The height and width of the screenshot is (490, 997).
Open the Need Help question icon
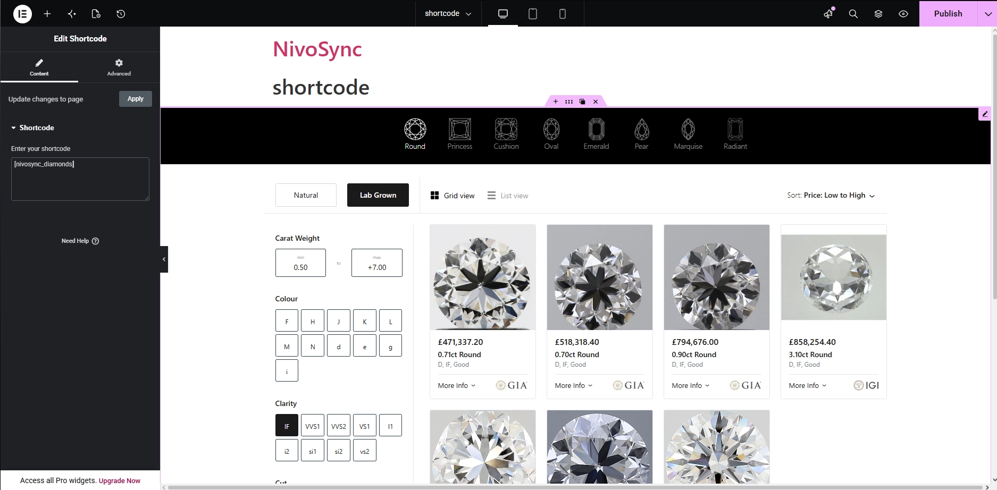pyautogui.click(x=96, y=241)
